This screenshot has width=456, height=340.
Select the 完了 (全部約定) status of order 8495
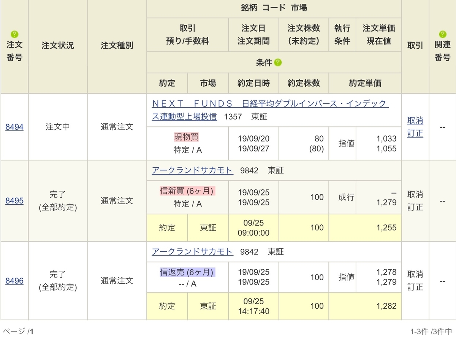click(58, 200)
